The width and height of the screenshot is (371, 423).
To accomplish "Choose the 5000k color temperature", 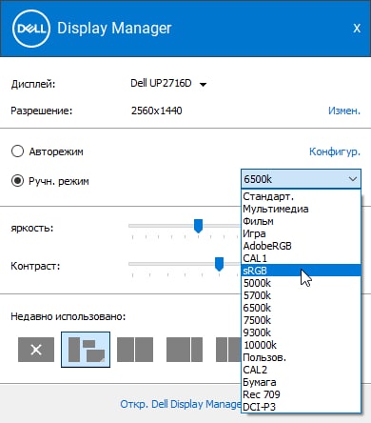I will [301, 283].
